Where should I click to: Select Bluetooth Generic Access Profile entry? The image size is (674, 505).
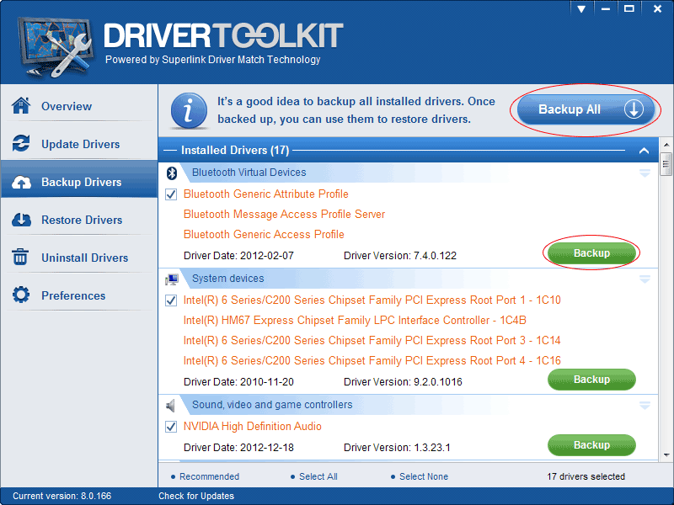(x=264, y=235)
